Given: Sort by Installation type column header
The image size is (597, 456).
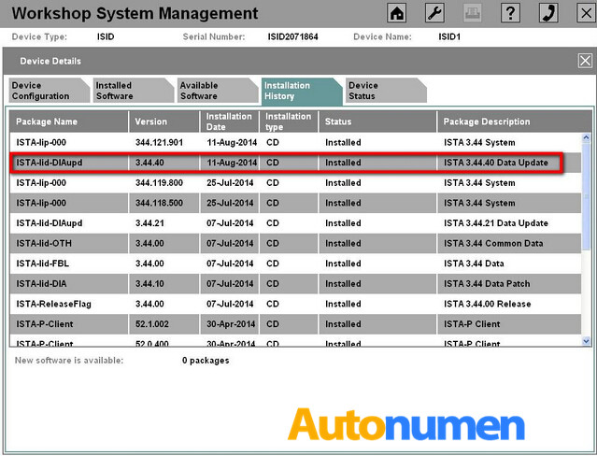Looking at the screenshot, I should click(289, 121).
